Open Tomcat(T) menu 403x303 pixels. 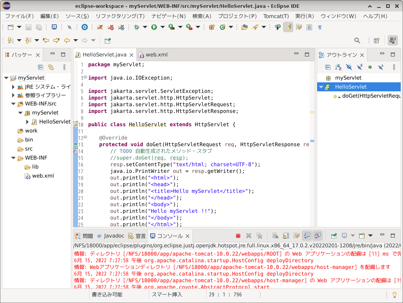[276, 16]
